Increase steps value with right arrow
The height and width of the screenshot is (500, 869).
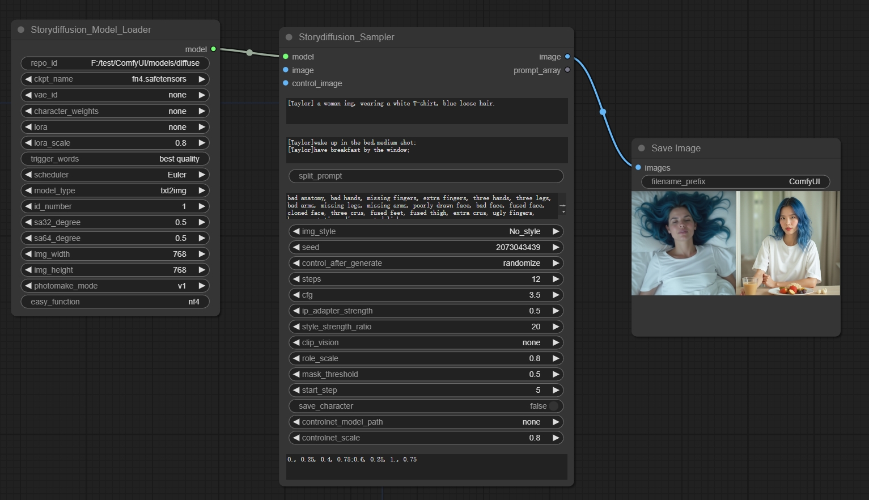556,279
